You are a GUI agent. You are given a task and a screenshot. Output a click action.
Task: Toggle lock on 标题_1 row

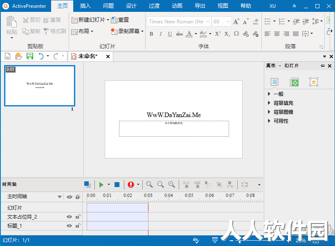[x=78, y=226]
